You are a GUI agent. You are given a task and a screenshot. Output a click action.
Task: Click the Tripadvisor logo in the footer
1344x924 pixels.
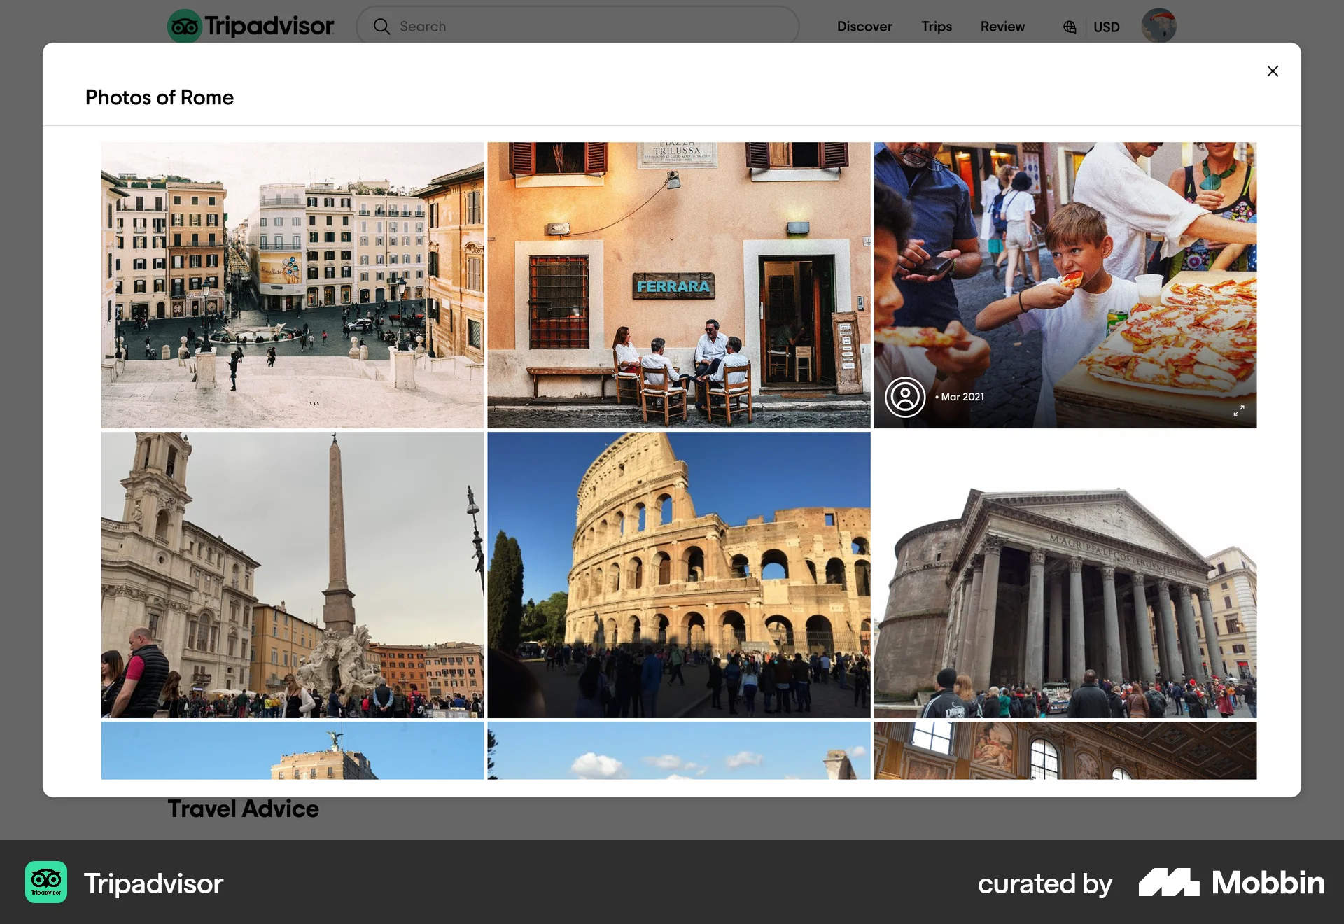click(45, 883)
